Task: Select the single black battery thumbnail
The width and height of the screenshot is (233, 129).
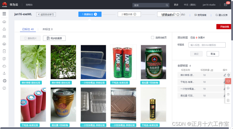Action: (x=153, y=104)
